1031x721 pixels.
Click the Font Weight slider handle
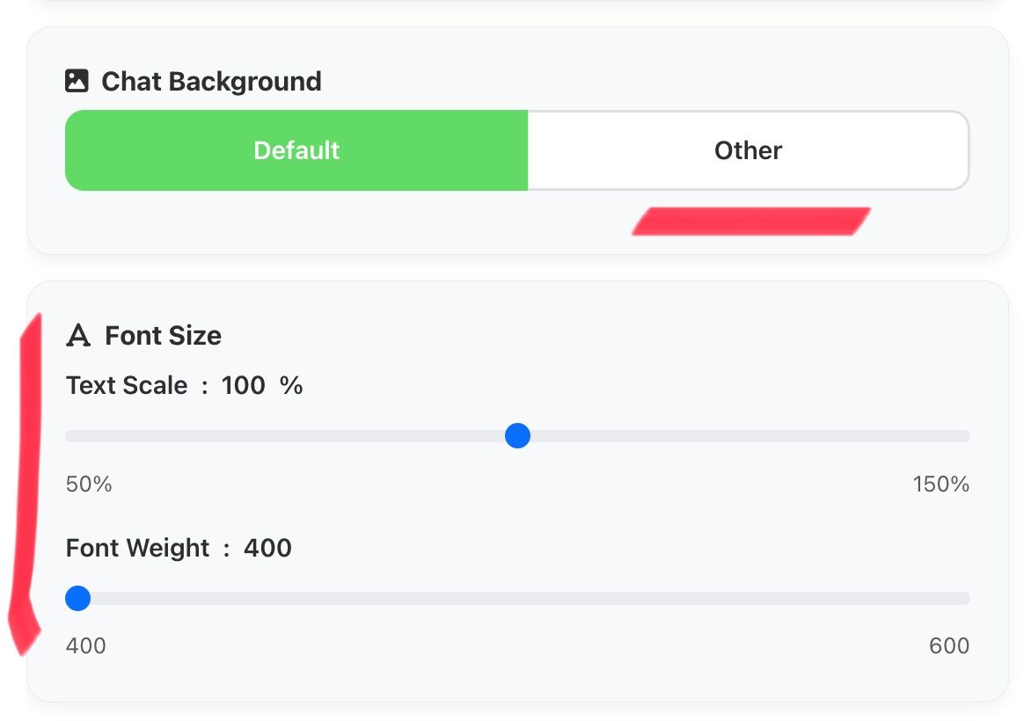click(78, 599)
